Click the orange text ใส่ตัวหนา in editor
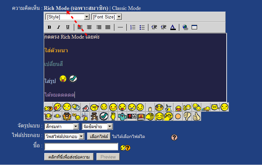 pos(56,50)
